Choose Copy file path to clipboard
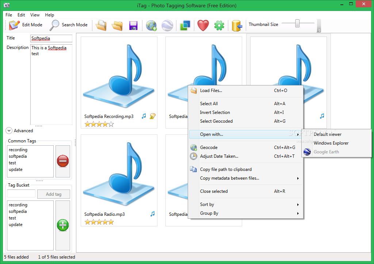 pyautogui.click(x=246, y=169)
